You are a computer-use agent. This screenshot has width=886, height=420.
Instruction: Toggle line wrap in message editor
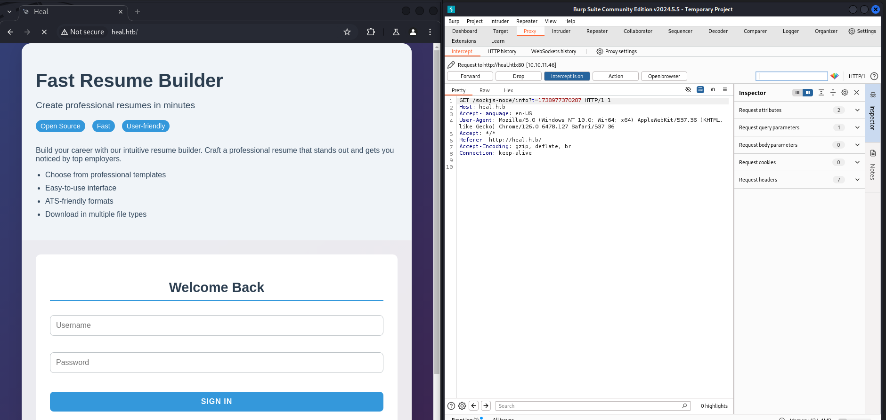pyautogui.click(x=700, y=89)
